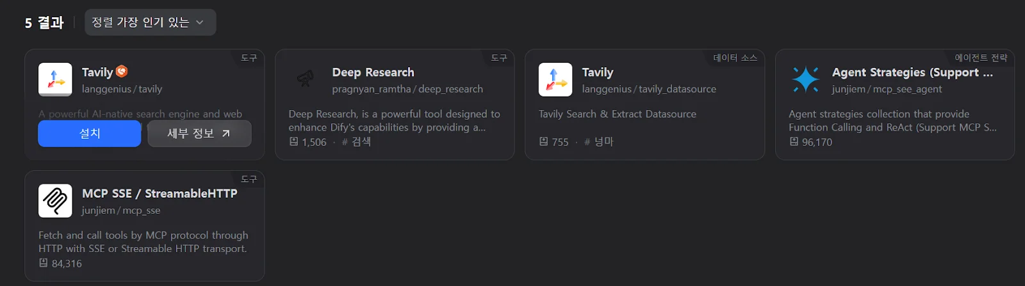
Task: Click the MCP SSE paperclip icon
Action: click(55, 201)
